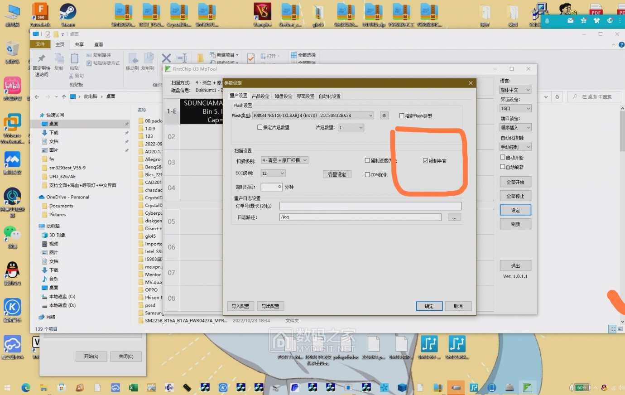
Task: Click inside the 订单号 input field
Action: [370, 206]
